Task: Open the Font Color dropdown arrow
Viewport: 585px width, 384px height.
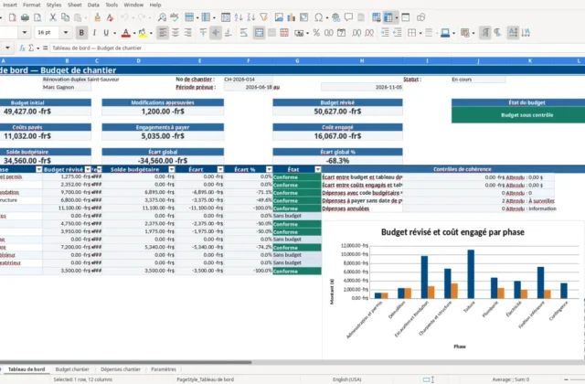Action: [x=134, y=33]
